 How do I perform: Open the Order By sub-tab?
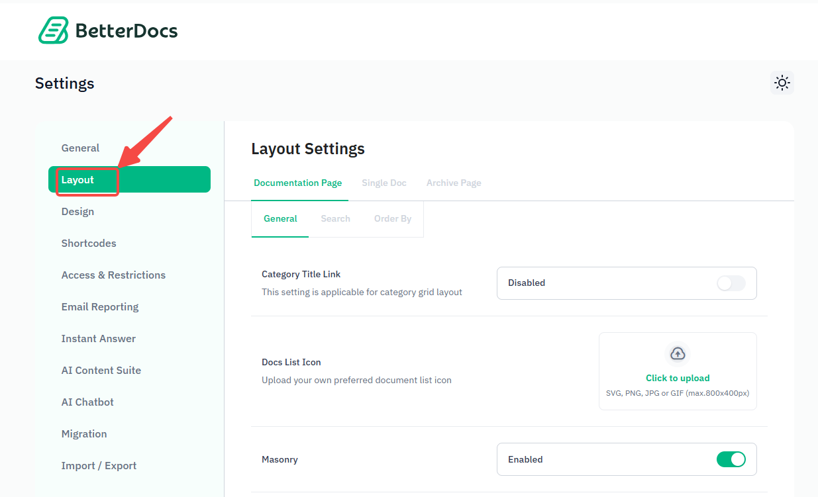point(392,218)
